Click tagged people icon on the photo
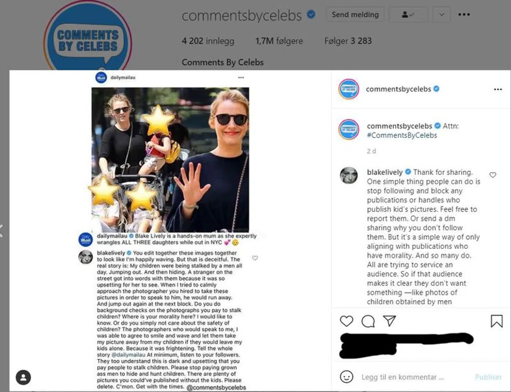511x392 pixels. 23,377
